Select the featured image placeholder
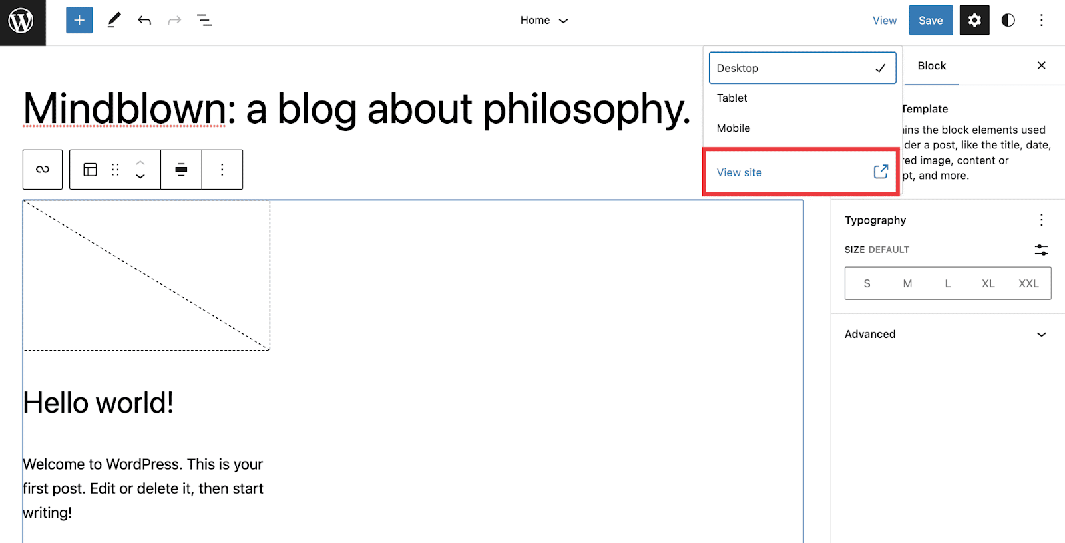Viewport: 1065px width, 543px height. click(x=146, y=275)
